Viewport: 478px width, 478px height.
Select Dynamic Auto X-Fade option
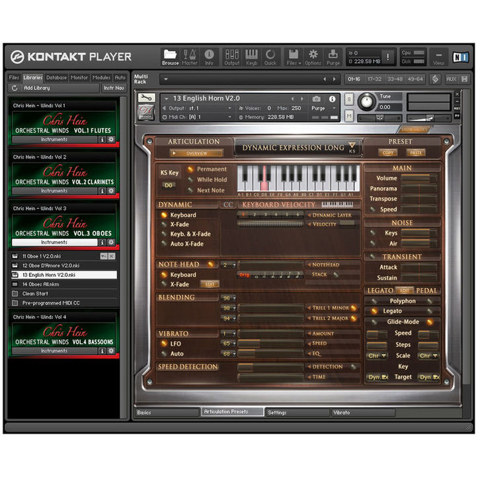coord(164,243)
